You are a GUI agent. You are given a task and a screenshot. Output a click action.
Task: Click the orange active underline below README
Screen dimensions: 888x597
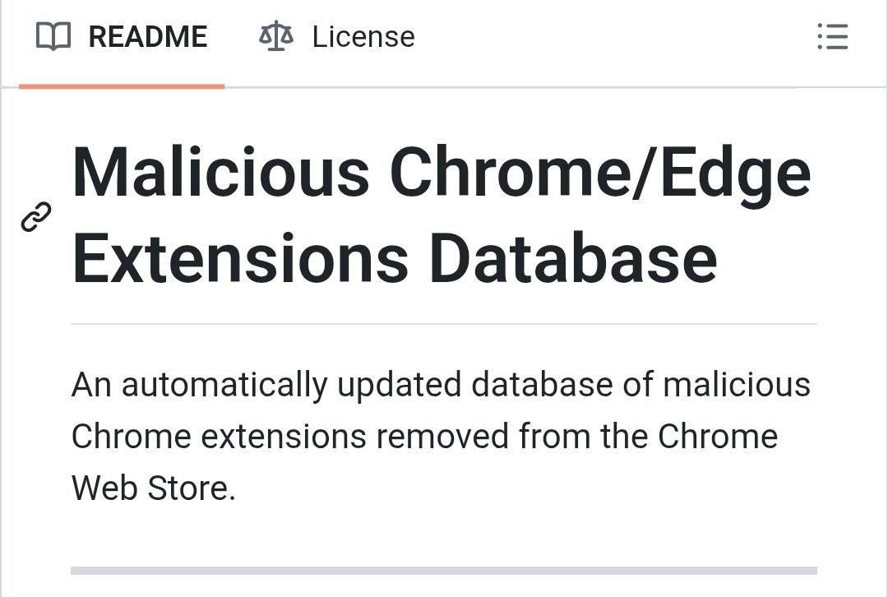pos(122,86)
